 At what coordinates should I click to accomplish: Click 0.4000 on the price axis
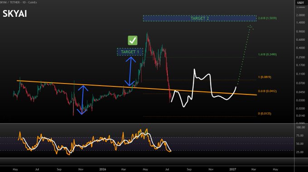point(301,48)
